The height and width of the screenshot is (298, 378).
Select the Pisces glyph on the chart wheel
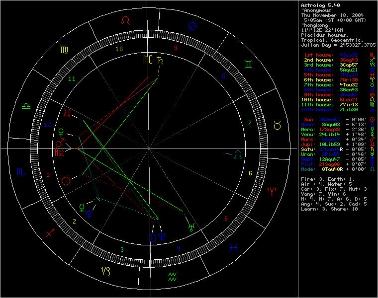(234, 248)
